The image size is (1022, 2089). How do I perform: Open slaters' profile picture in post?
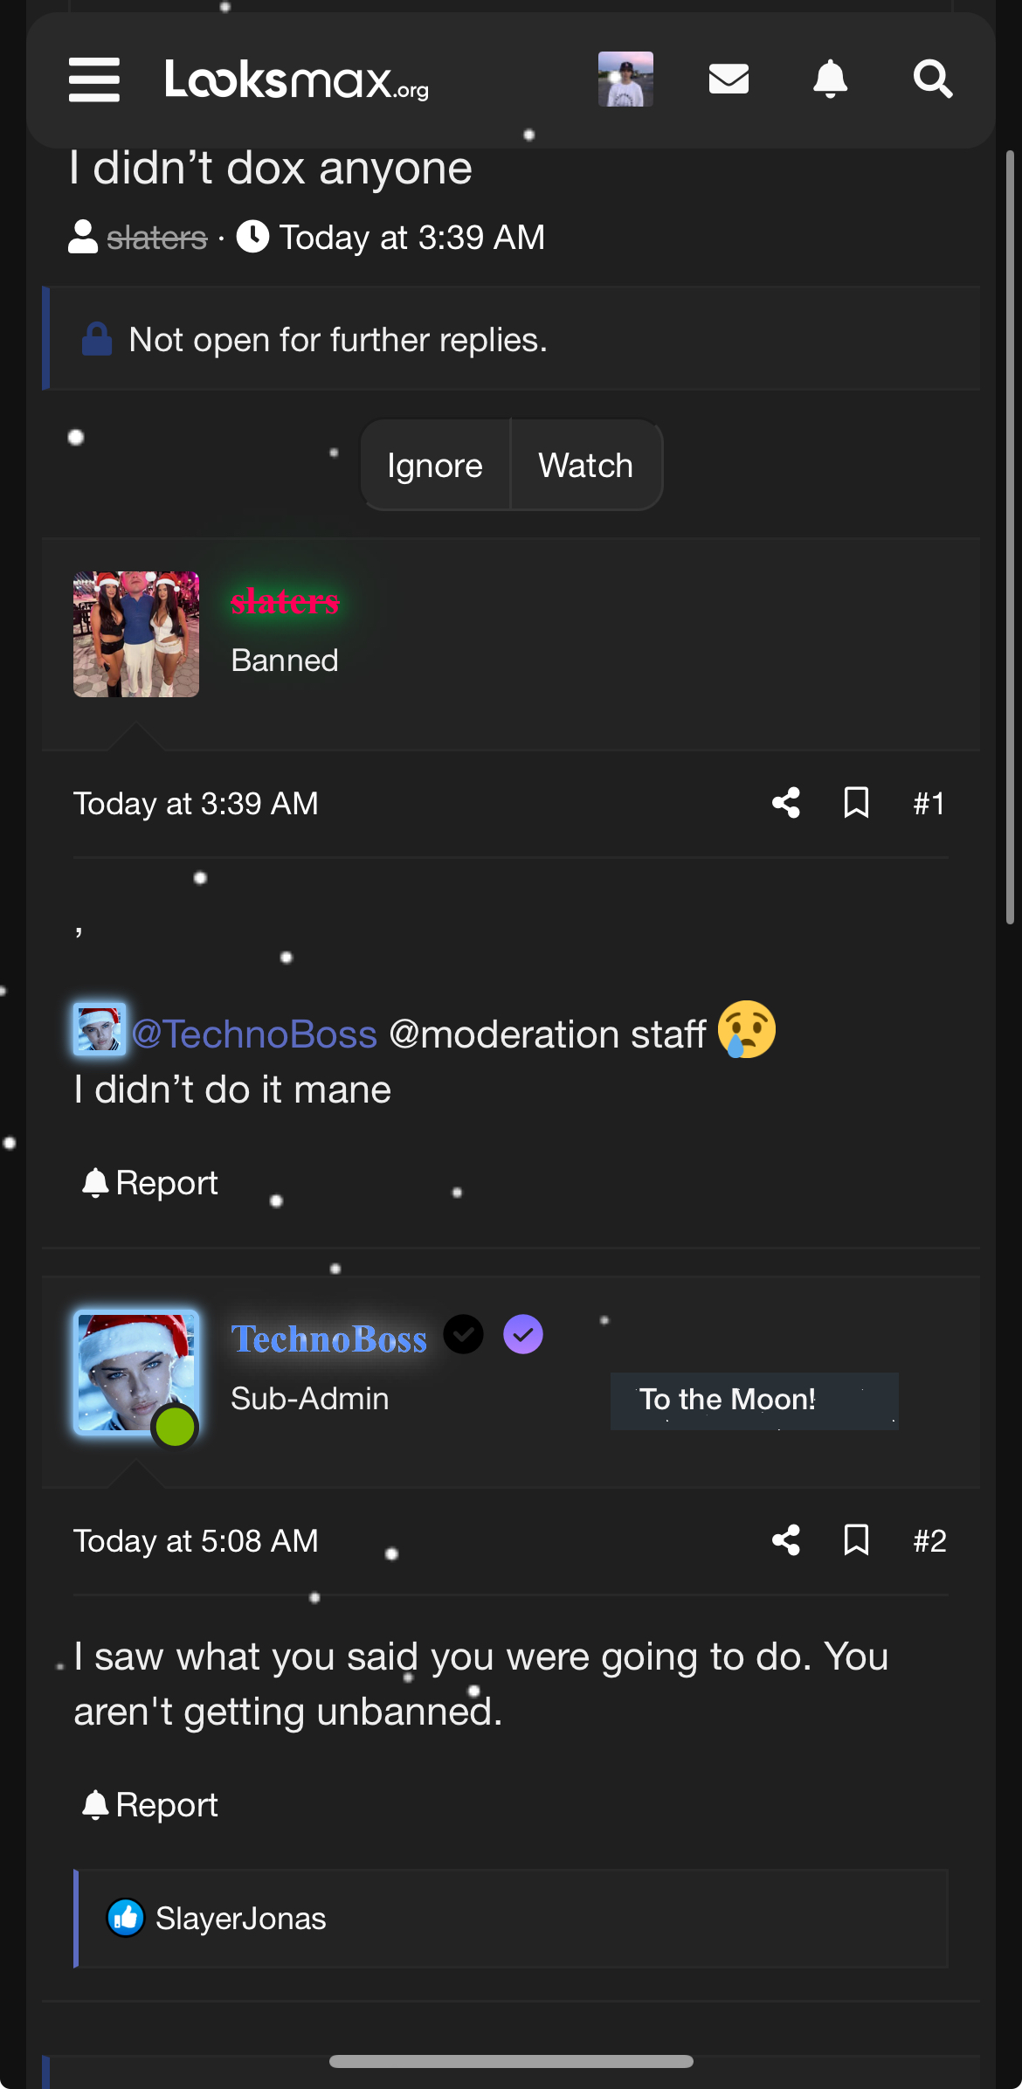click(x=136, y=634)
